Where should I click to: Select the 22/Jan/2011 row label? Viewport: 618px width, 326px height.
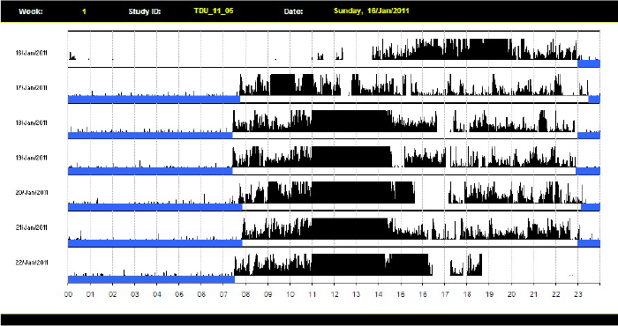pos(32,263)
